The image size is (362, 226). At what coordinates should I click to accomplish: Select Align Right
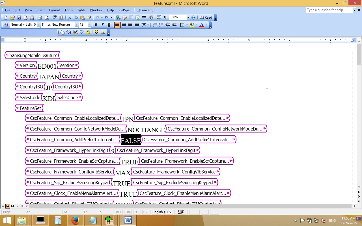(130, 25)
